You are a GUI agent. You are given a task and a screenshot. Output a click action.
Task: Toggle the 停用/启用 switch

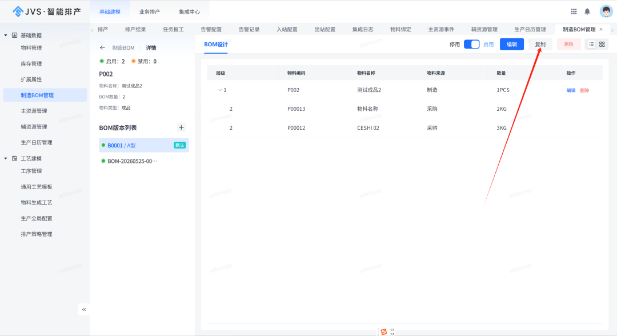[471, 45]
